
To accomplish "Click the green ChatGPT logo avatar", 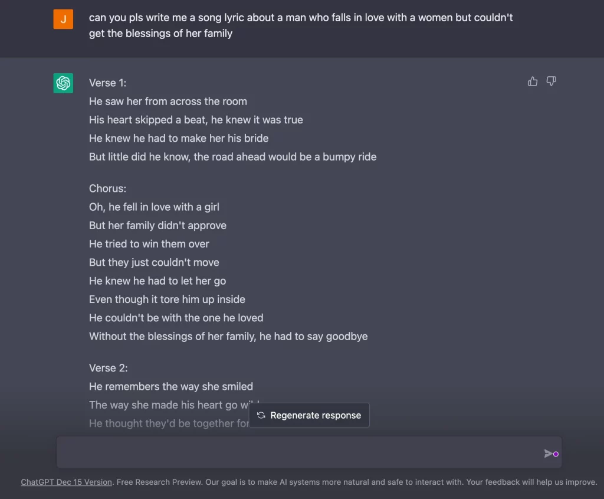I will [x=63, y=83].
